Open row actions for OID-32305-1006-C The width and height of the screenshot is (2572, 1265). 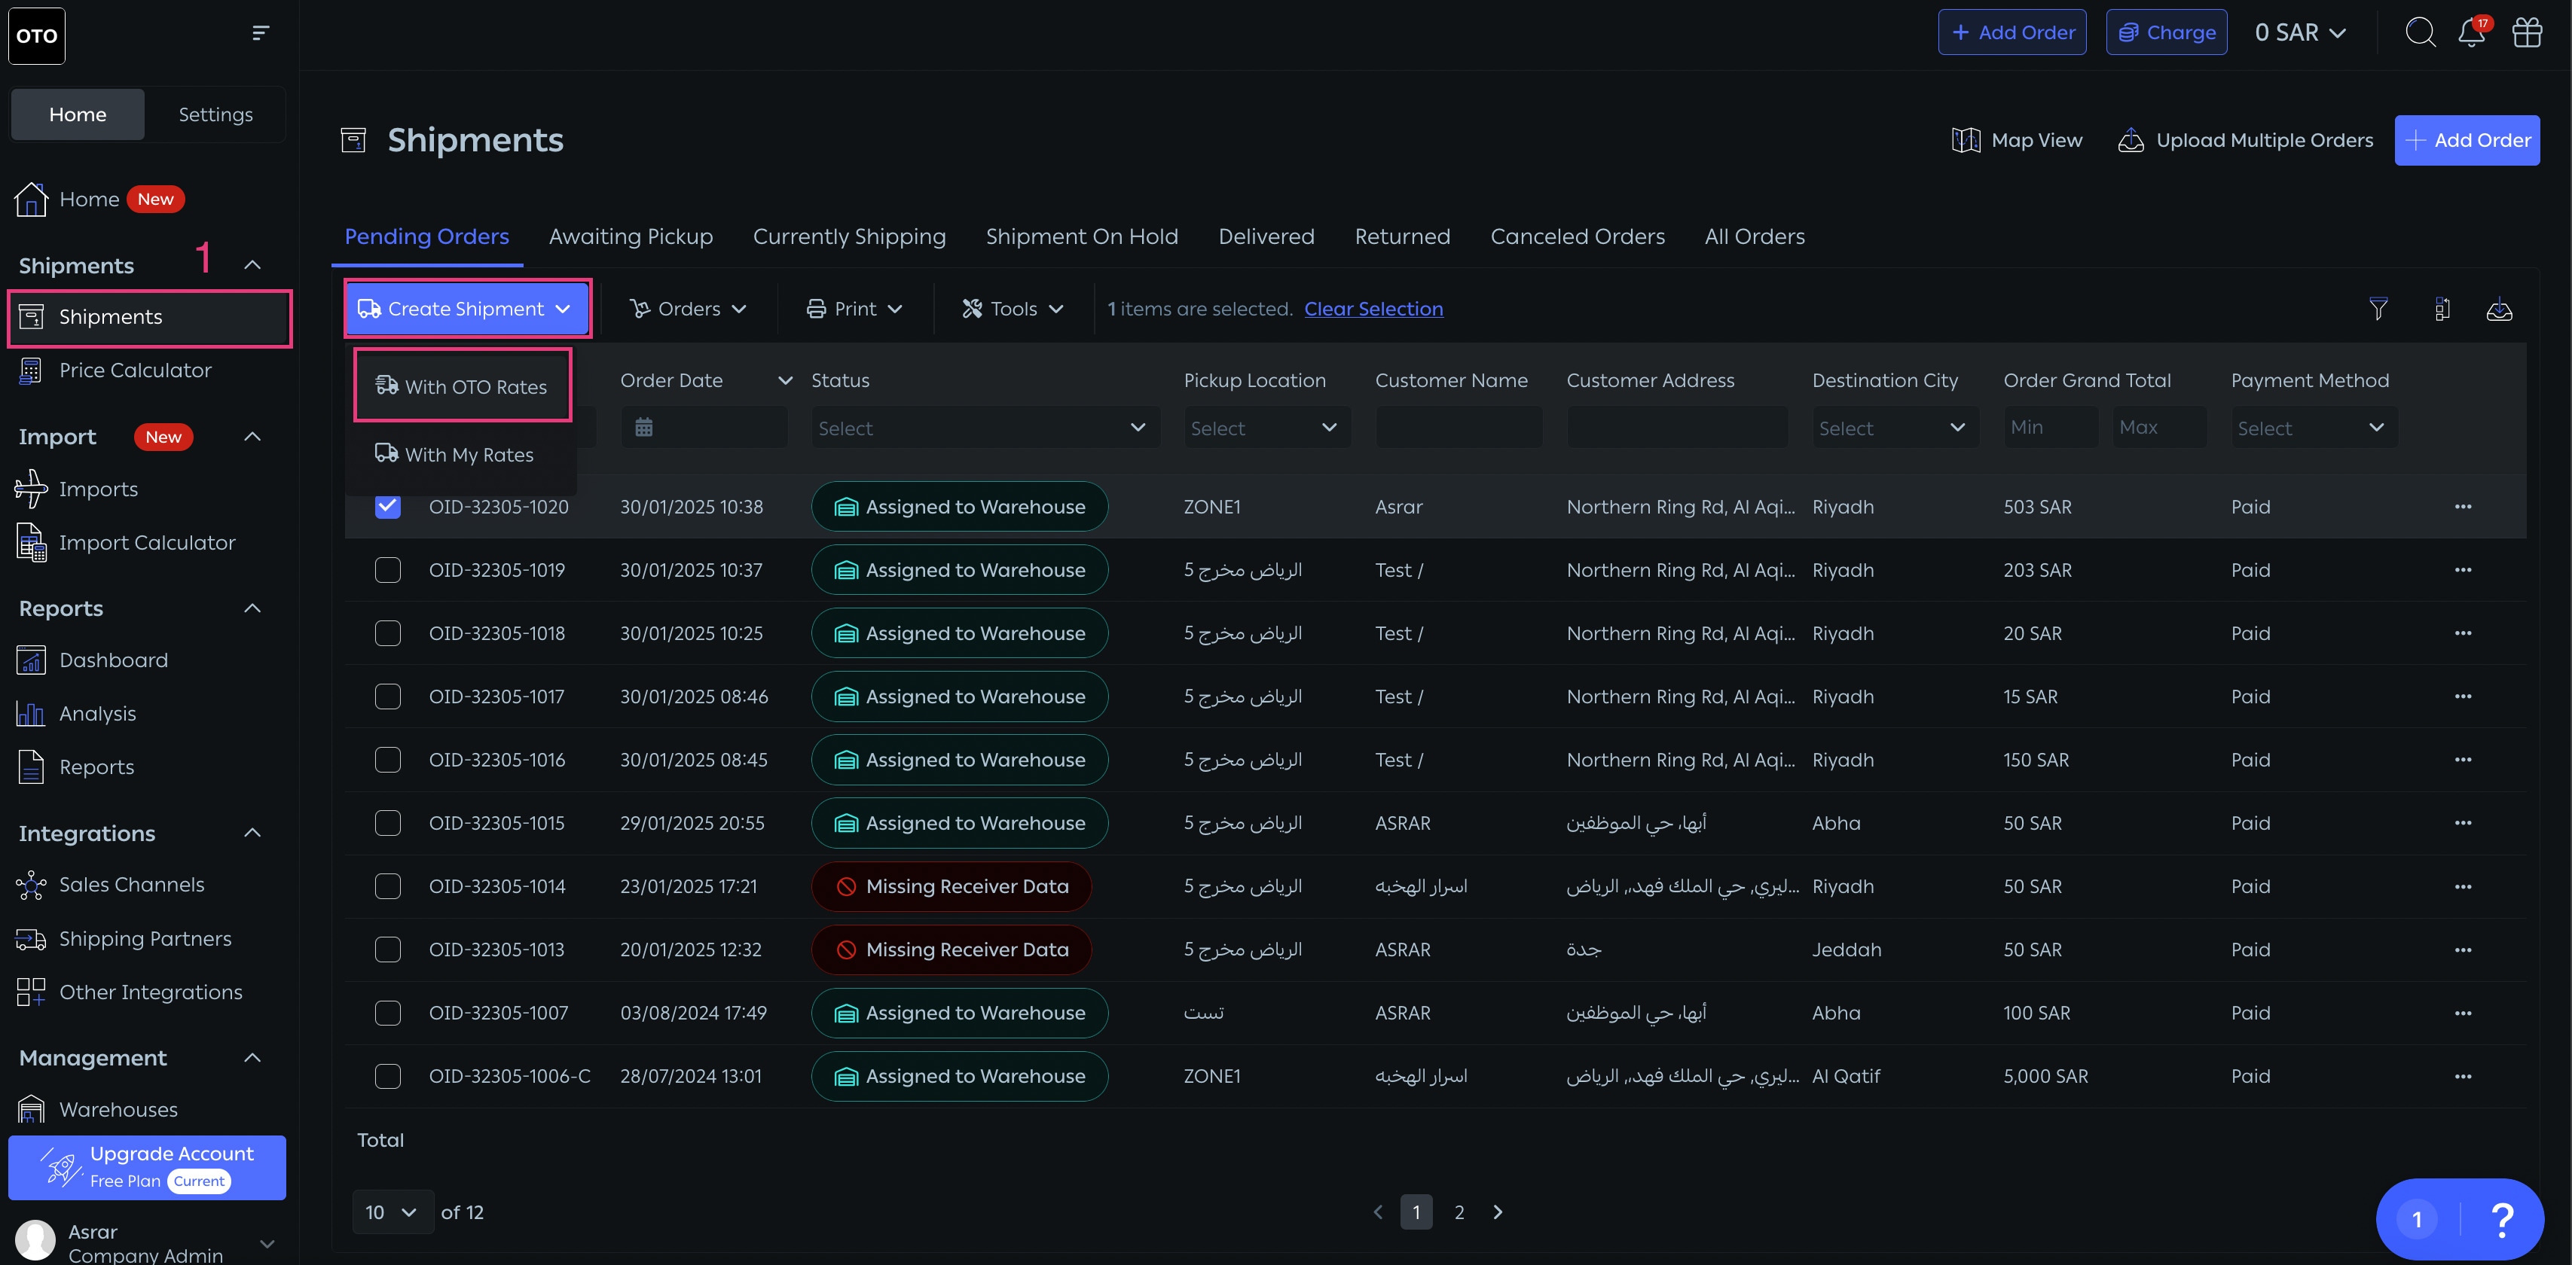point(2464,1075)
